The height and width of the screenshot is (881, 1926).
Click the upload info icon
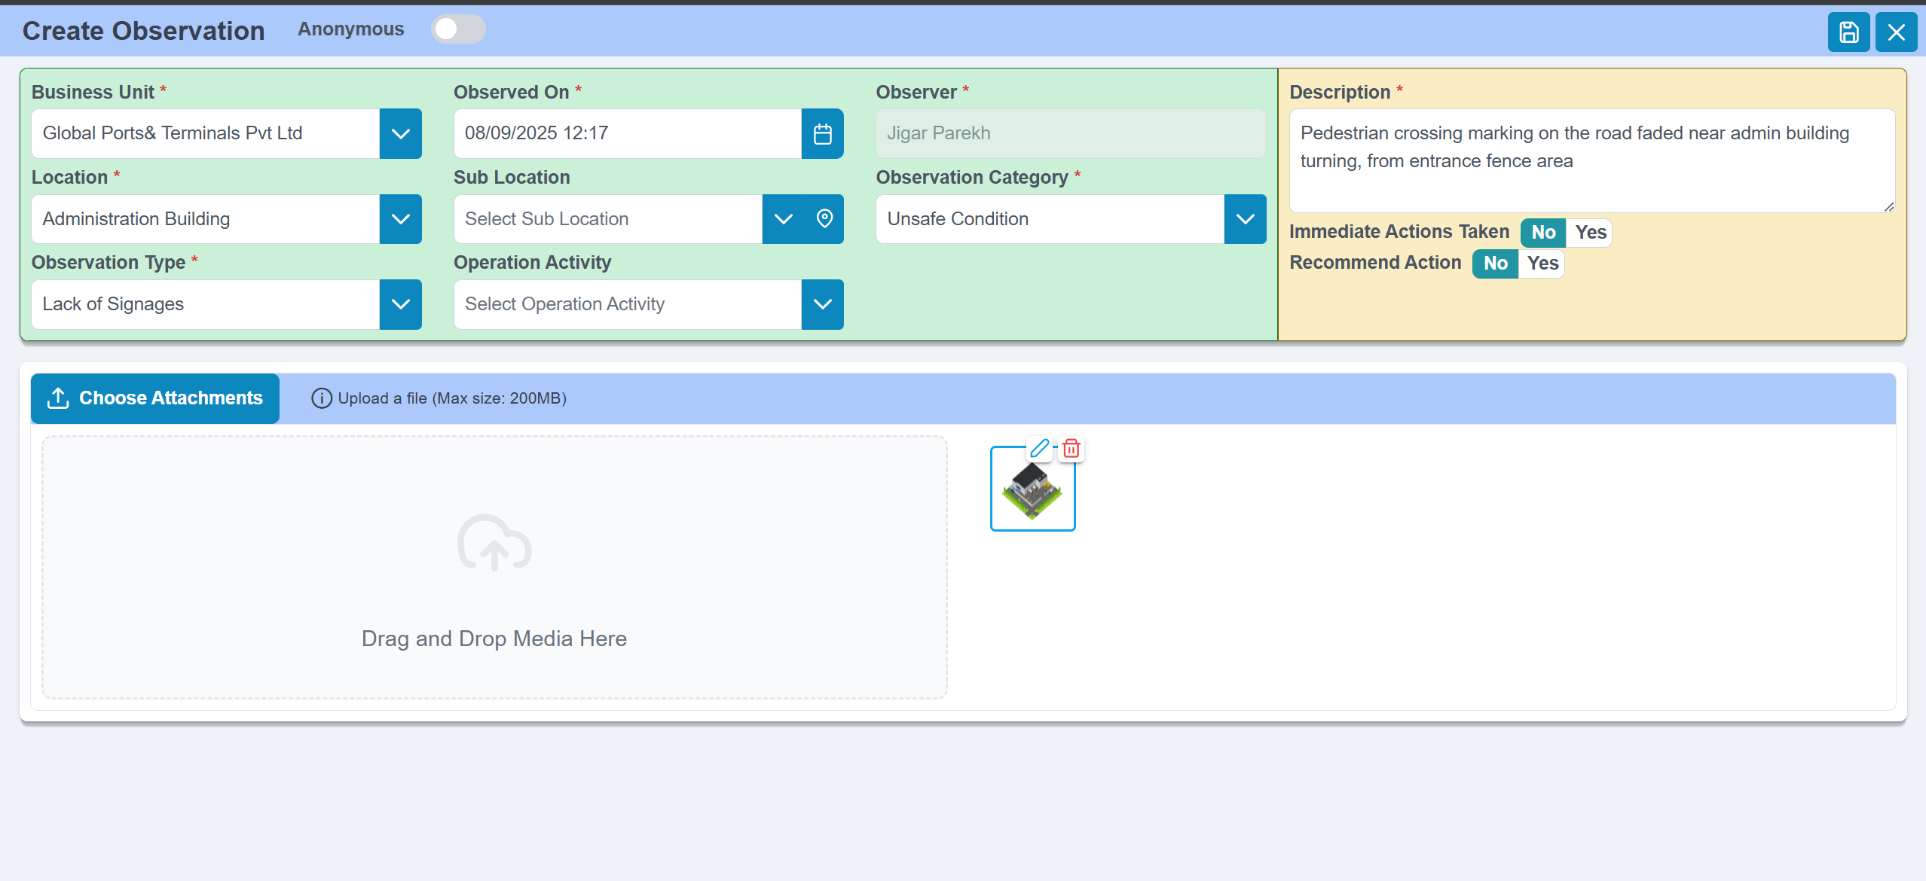pyautogui.click(x=321, y=398)
